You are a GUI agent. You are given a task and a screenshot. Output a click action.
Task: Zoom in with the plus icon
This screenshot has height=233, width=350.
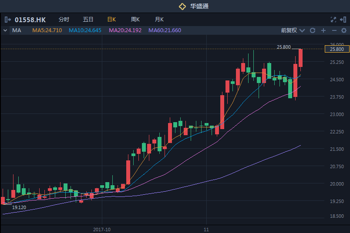323,30
